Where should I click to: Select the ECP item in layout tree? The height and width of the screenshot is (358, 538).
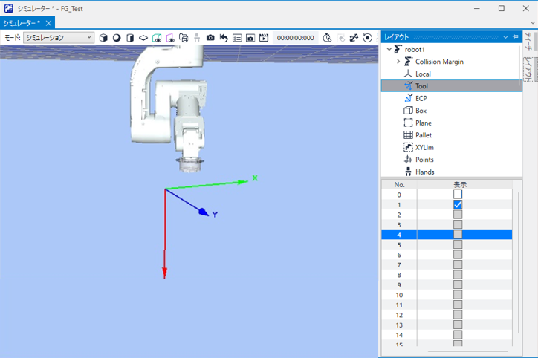click(421, 98)
